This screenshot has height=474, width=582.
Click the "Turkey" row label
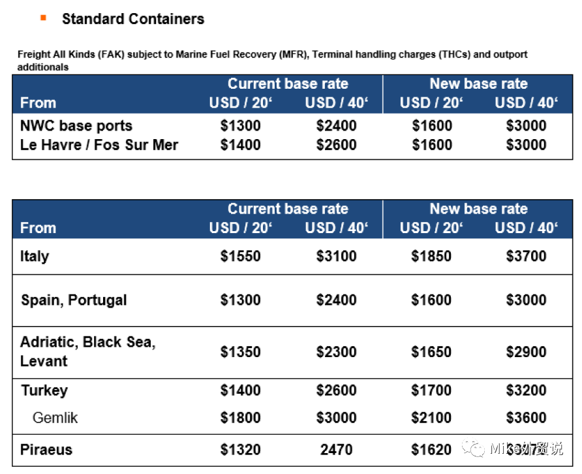click(44, 390)
